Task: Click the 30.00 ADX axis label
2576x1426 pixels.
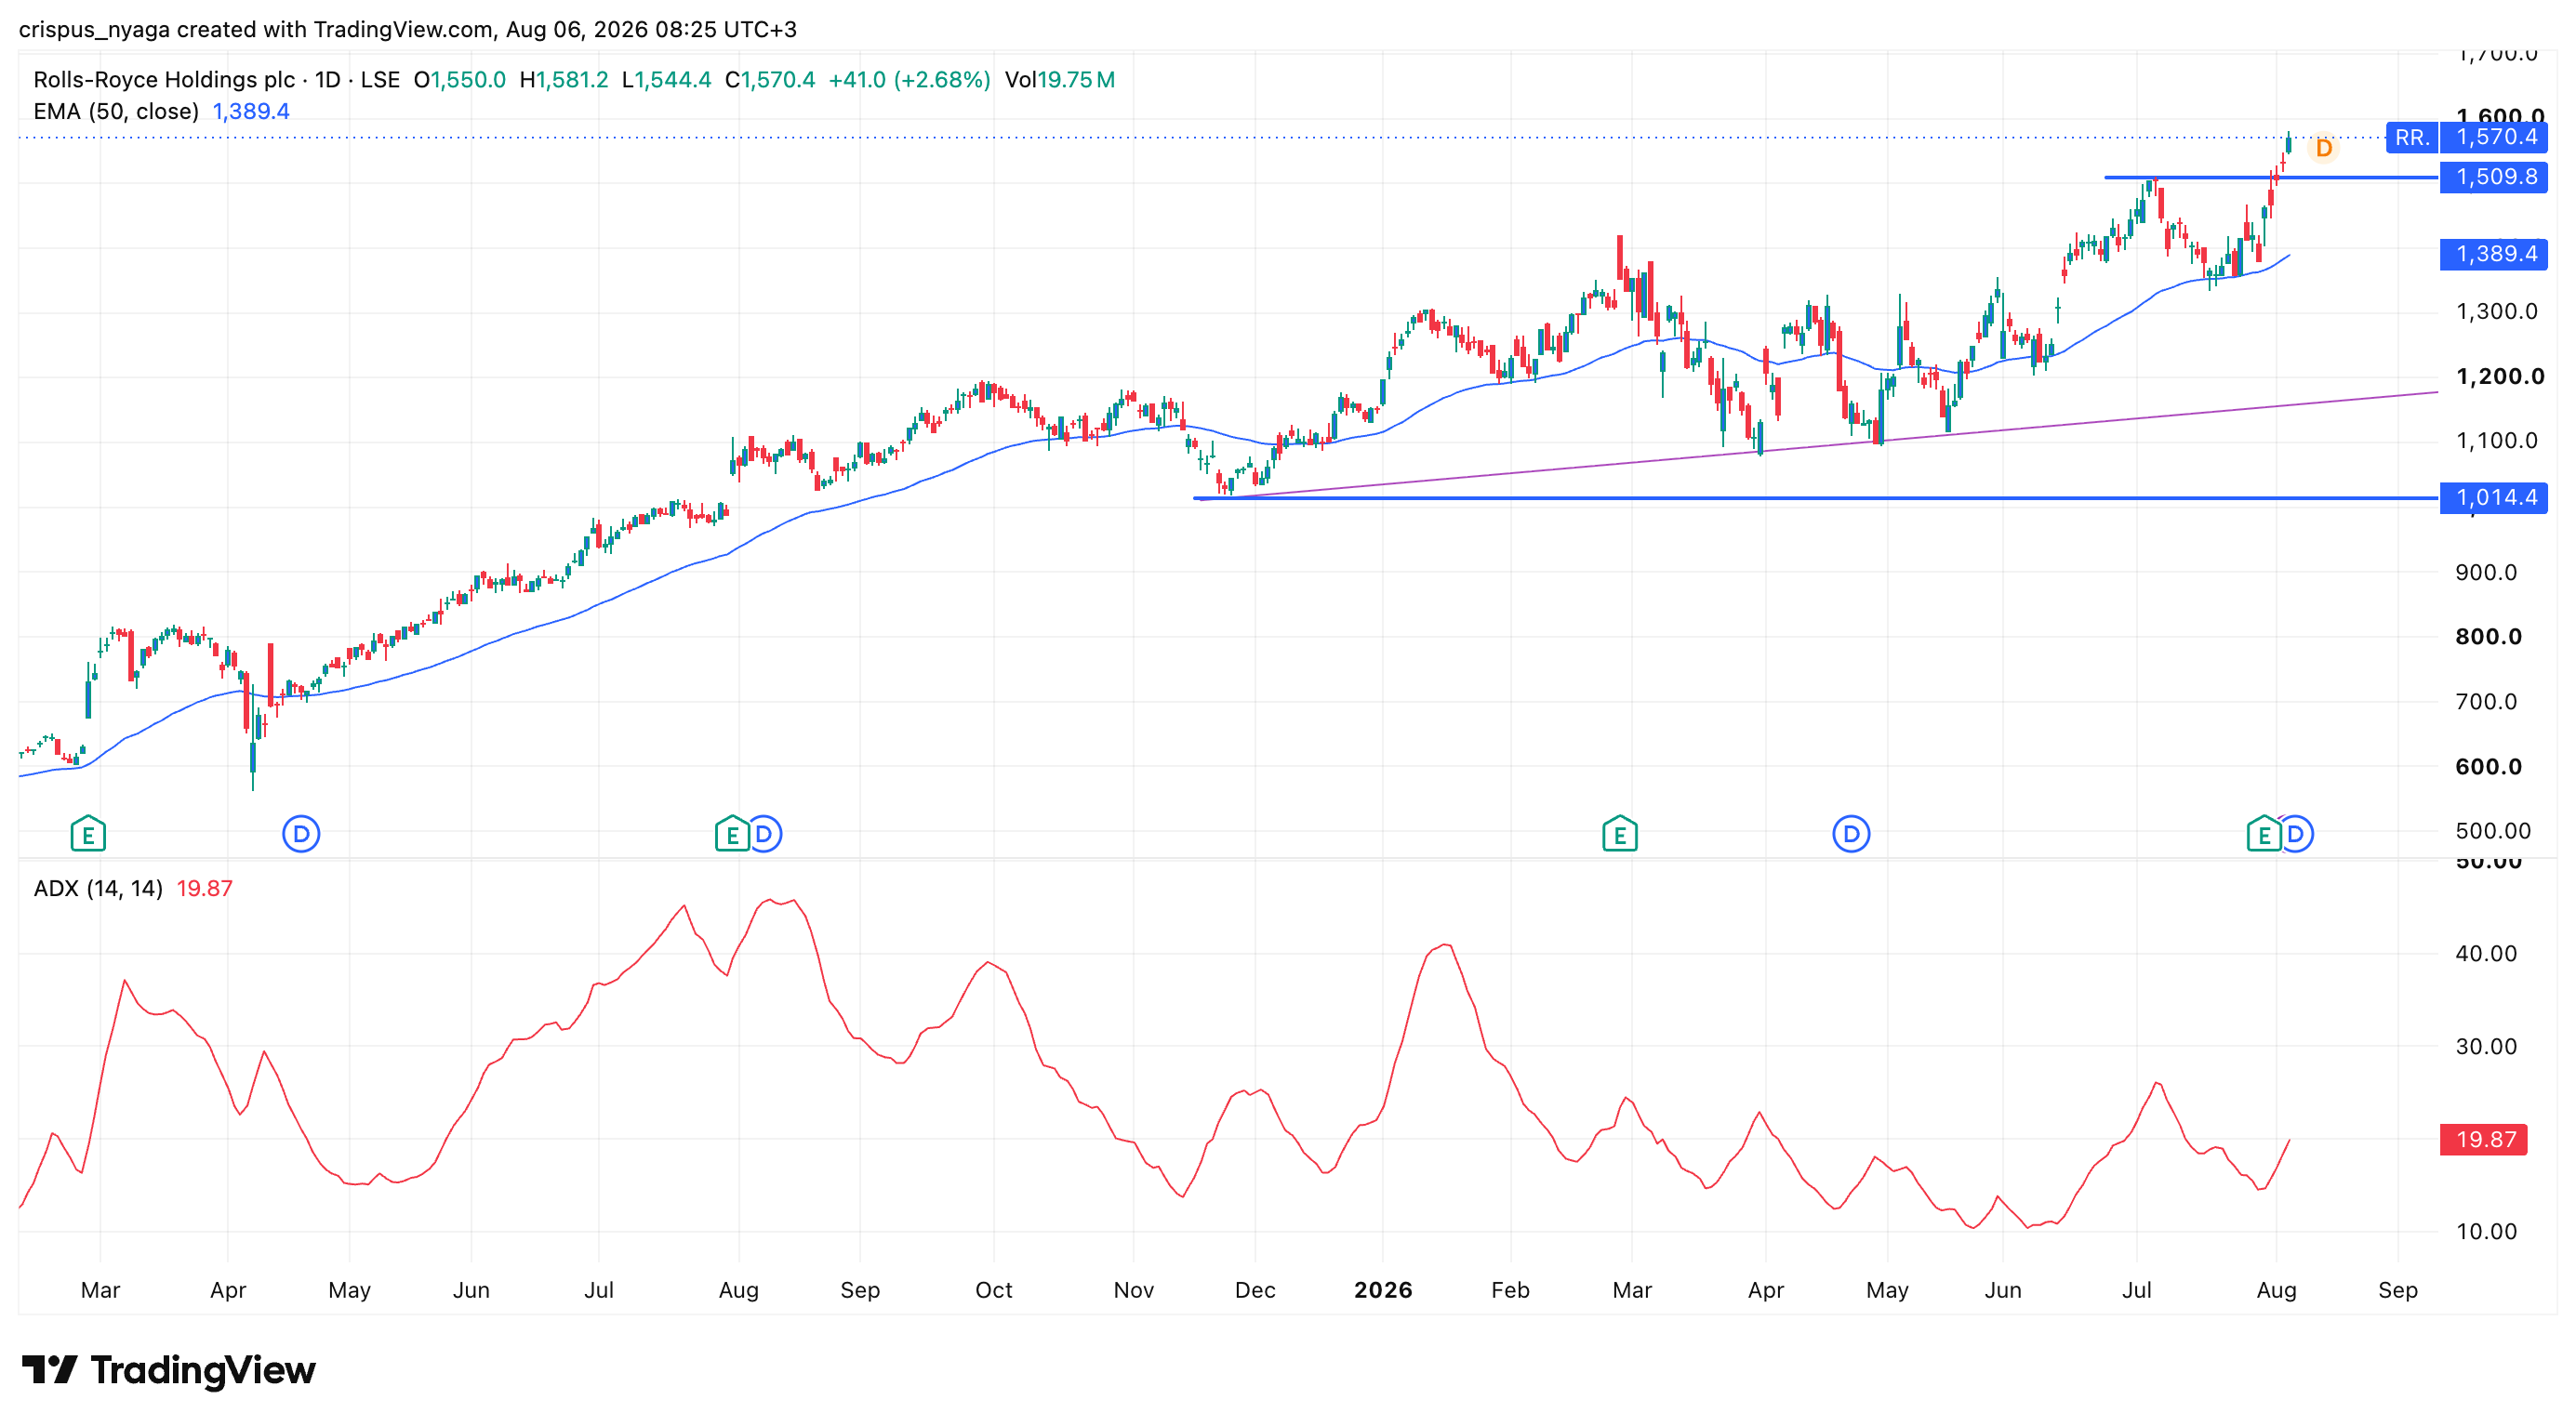Action: tap(2486, 1047)
